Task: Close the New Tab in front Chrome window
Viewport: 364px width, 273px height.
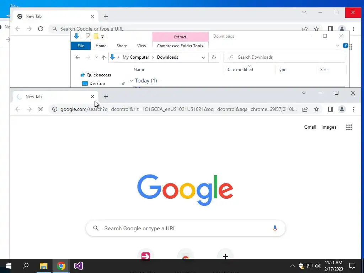Action: pos(92,97)
